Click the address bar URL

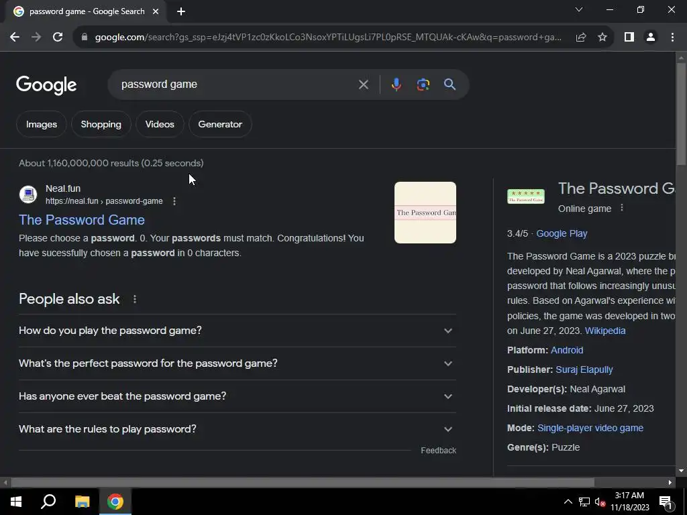(327, 38)
